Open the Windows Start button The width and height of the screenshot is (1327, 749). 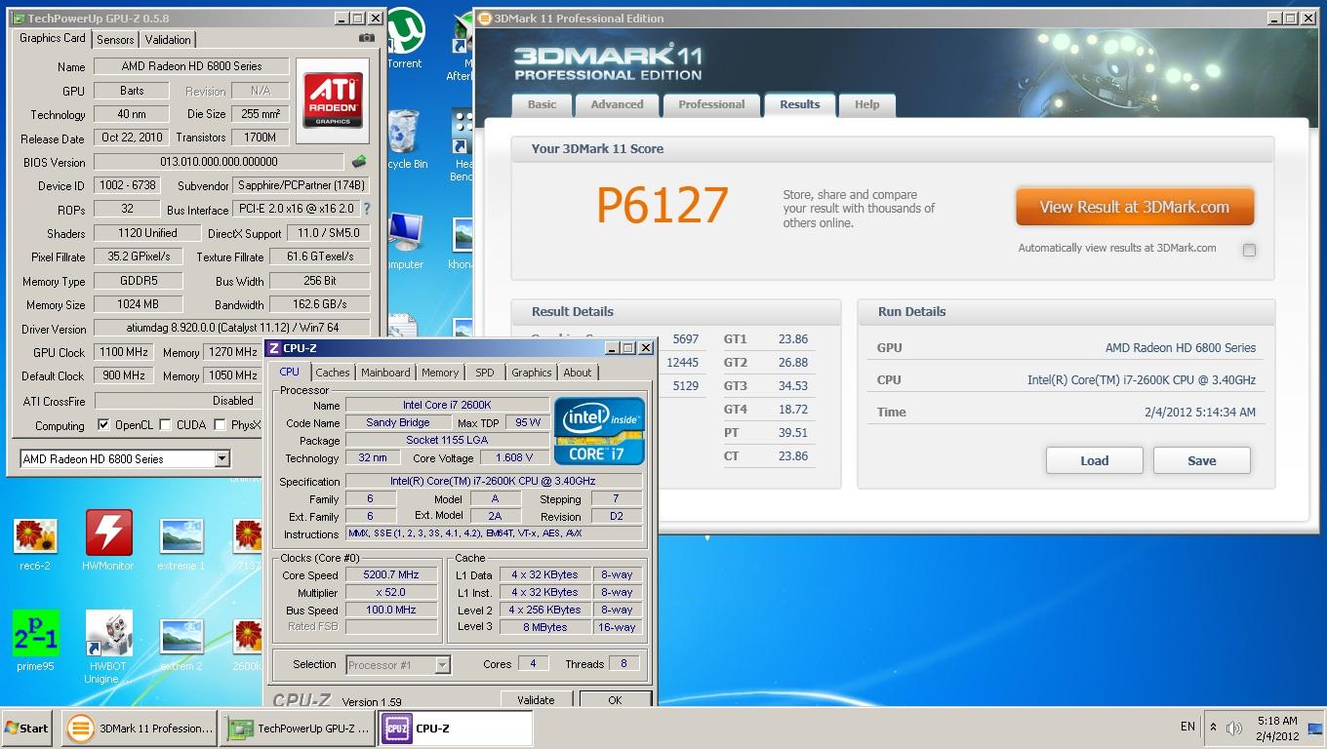click(26, 728)
